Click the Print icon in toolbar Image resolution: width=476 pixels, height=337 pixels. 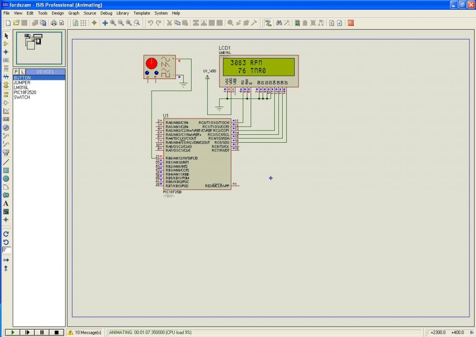click(x=54, y=23)
